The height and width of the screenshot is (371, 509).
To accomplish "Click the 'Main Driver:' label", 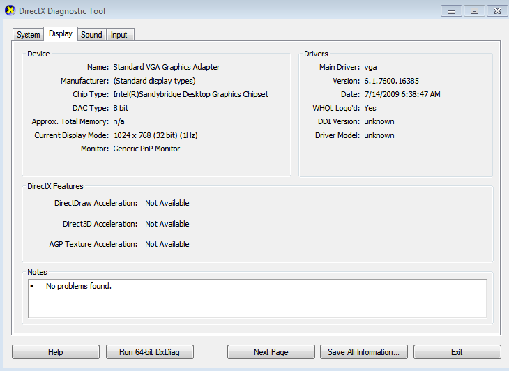I will (x=340, y=67).
